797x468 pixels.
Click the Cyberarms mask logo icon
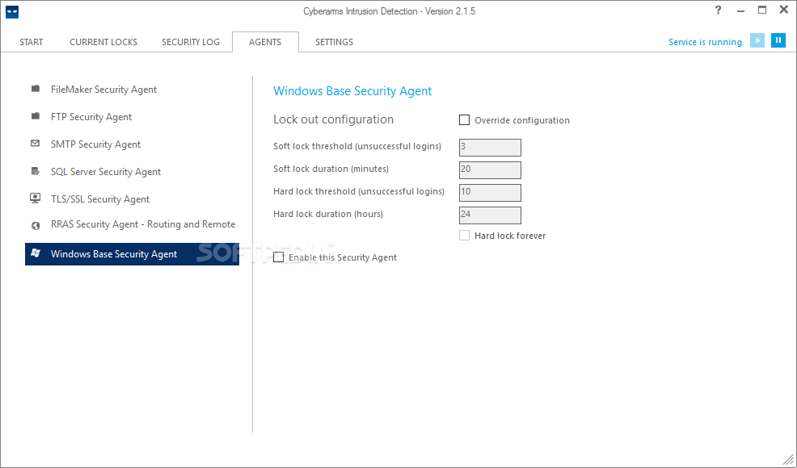point(11,11)
